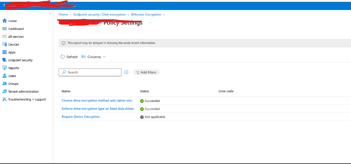Click the Groups people icon

point(5,83)
